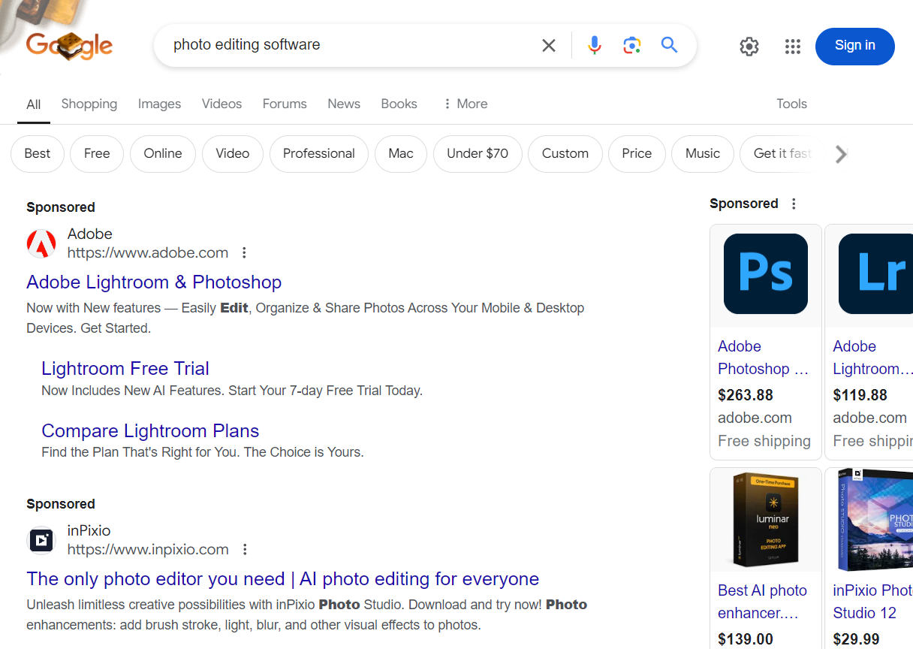Click the $119.88 price

860,395
